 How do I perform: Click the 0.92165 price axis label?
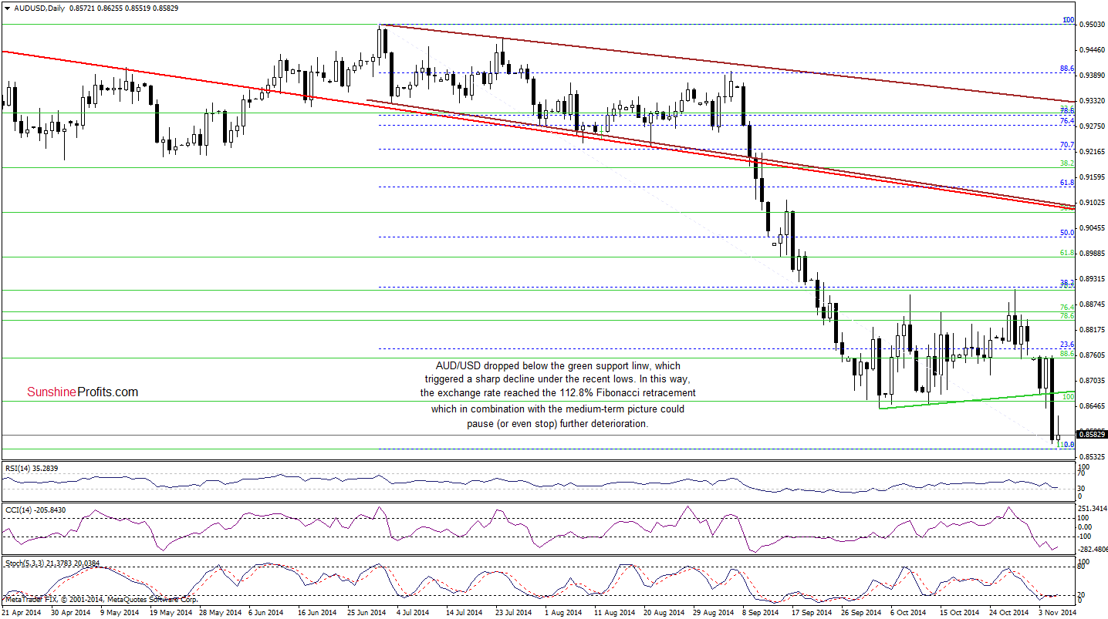(1091, 152)
